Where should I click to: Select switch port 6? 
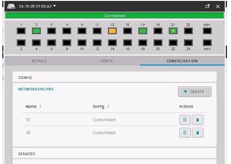coord(52,43)
